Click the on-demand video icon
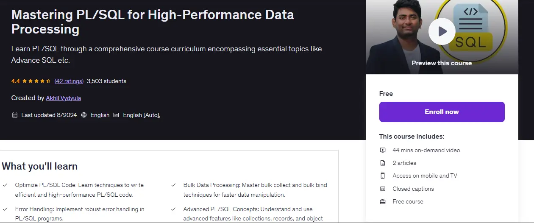Viewport: 534px width, 223px height. [x=383, y=150]
